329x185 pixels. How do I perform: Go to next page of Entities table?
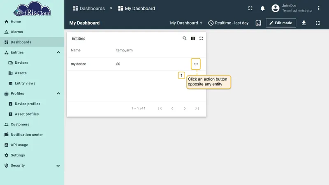coord(185,109)
